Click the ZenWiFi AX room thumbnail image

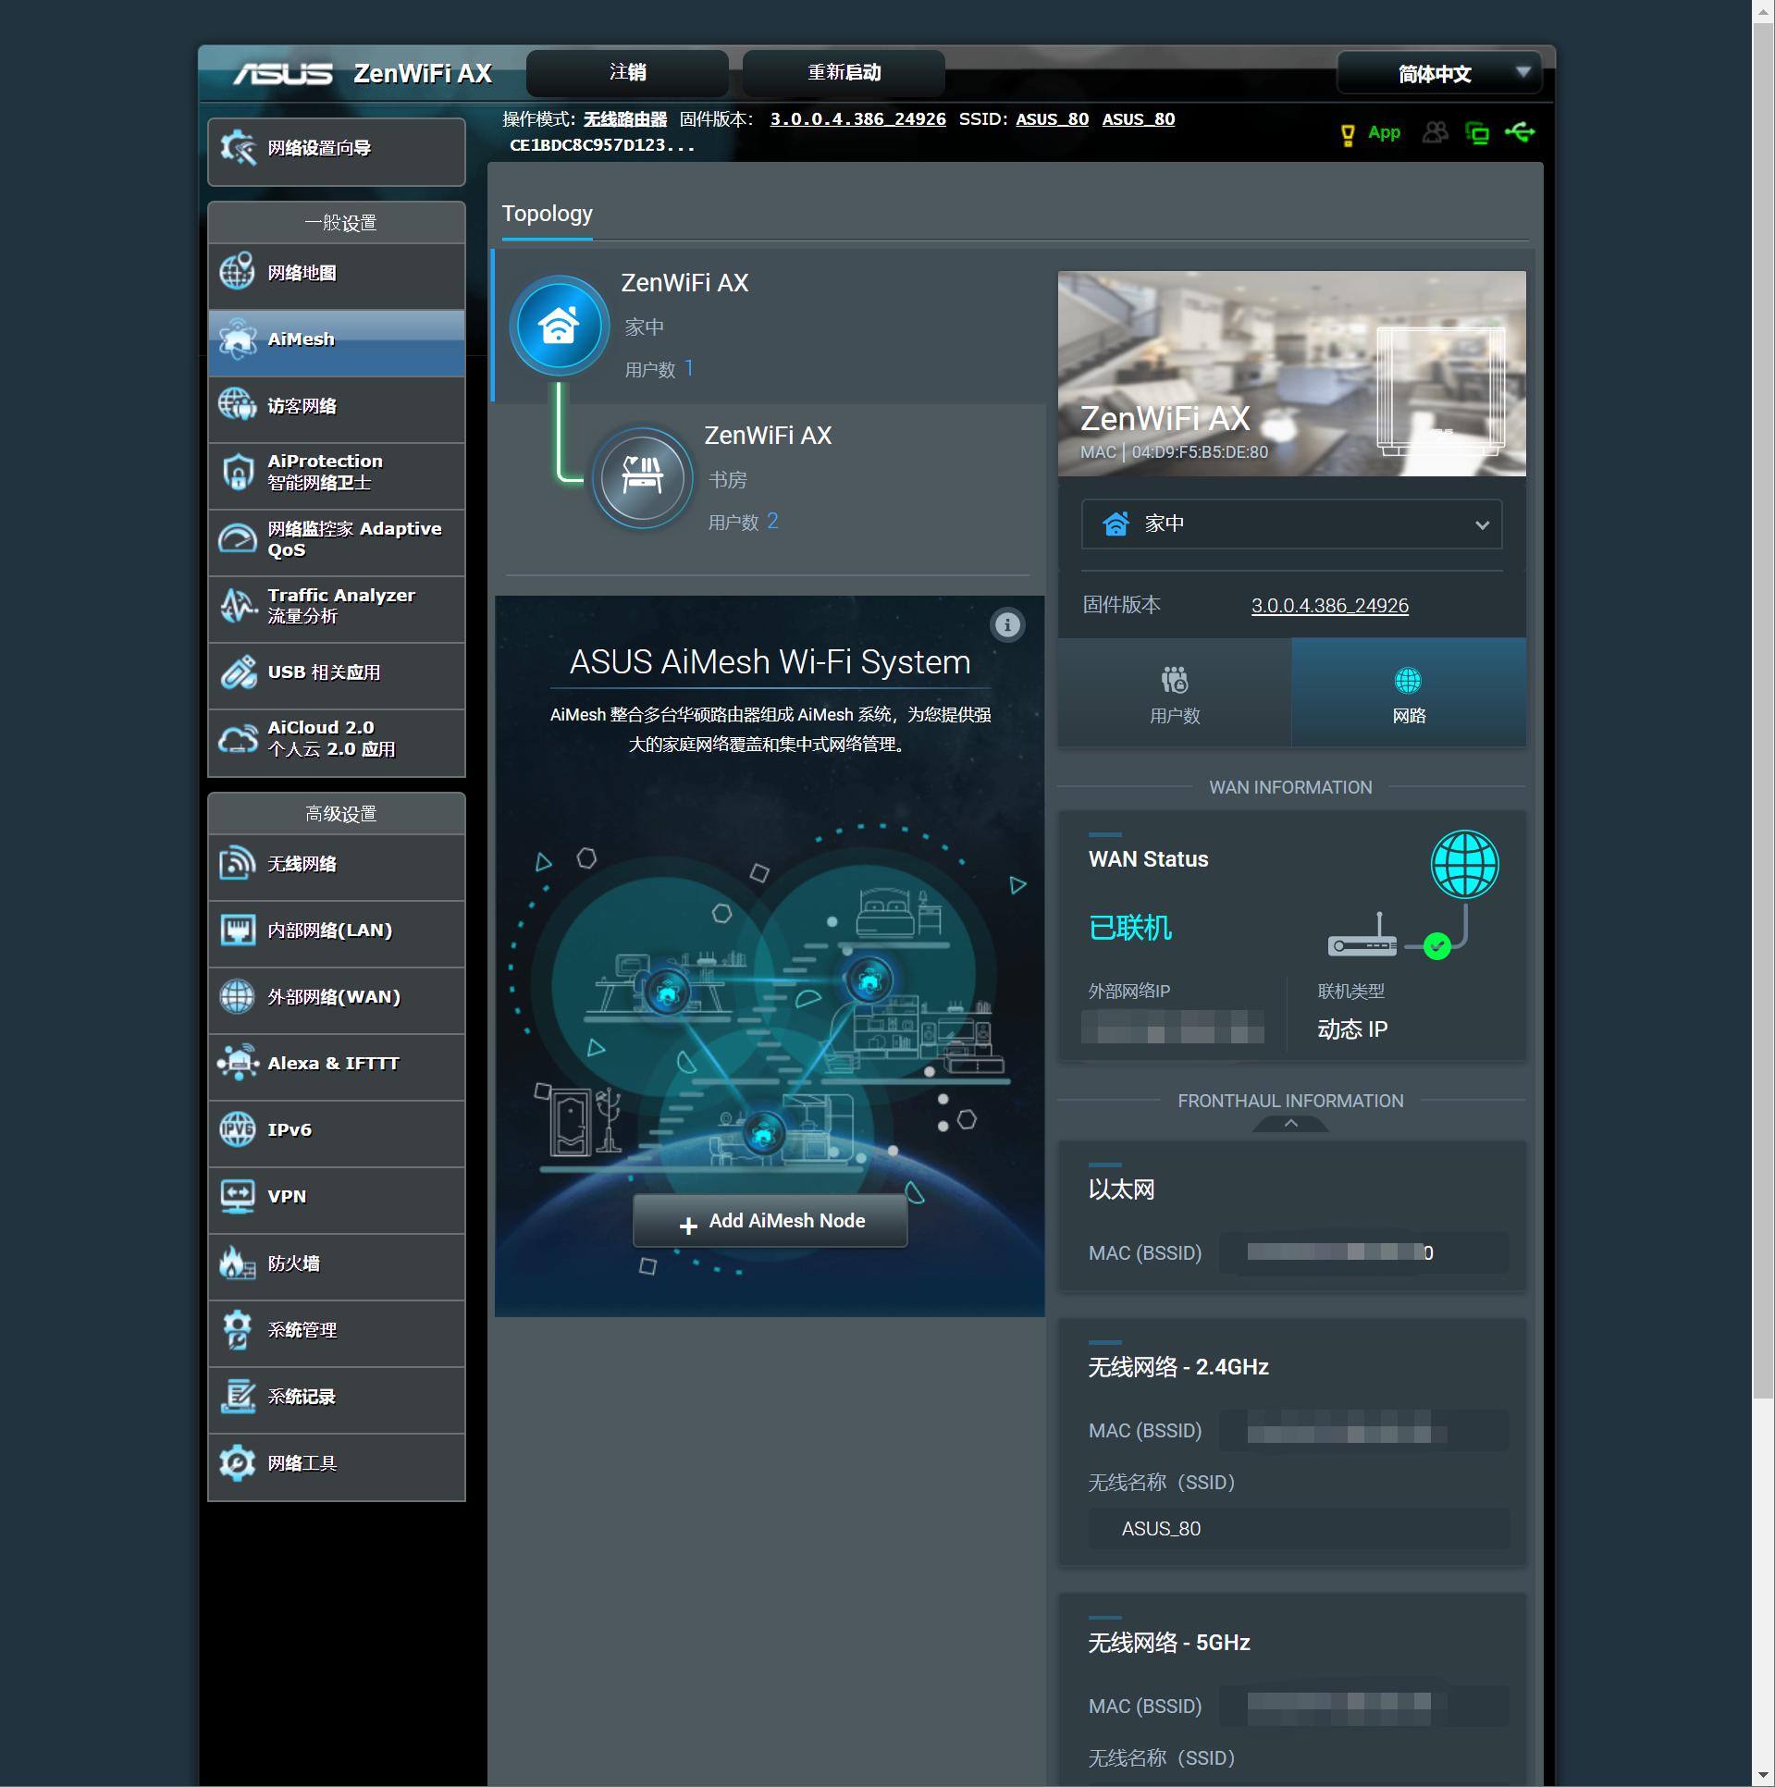(x=1291, y=374)
